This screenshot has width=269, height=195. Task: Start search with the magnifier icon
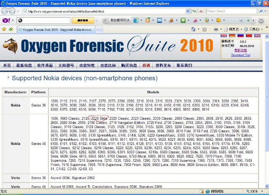tap(261, 11)
